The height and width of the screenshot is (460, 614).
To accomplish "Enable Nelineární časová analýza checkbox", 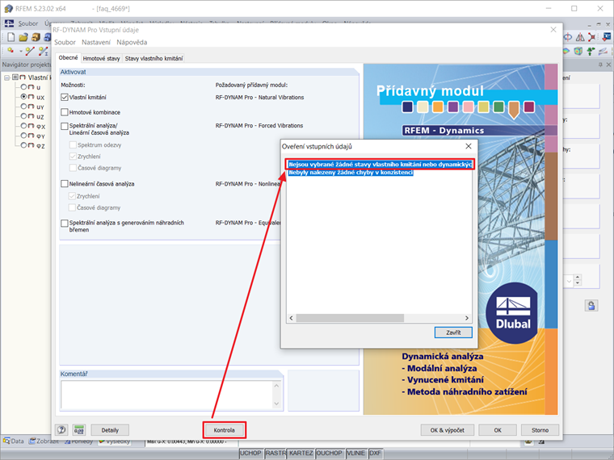I will [65, 184].
